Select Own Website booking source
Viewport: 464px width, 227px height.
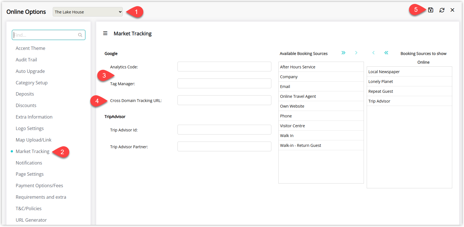coord(321,106)
